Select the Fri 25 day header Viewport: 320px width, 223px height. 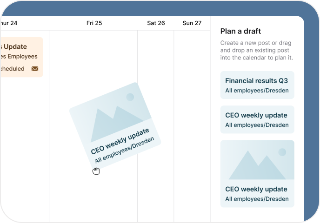(x=94, y=23)
